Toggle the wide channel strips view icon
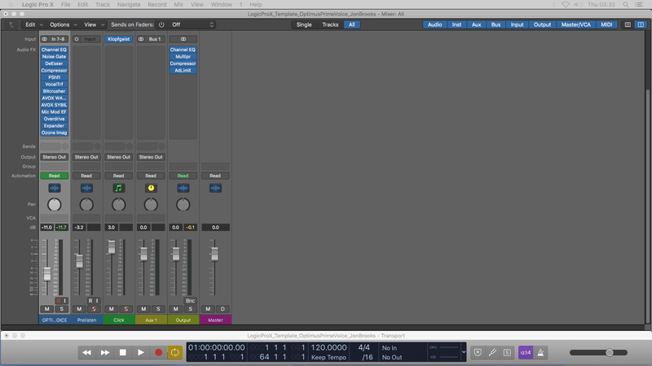Viewport: 652px width, 366px height. click(641, 24)
